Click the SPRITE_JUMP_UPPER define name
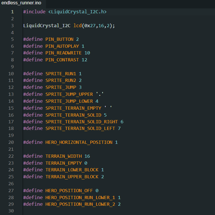This screenshot has width=215, height=215. coord(69,94)
